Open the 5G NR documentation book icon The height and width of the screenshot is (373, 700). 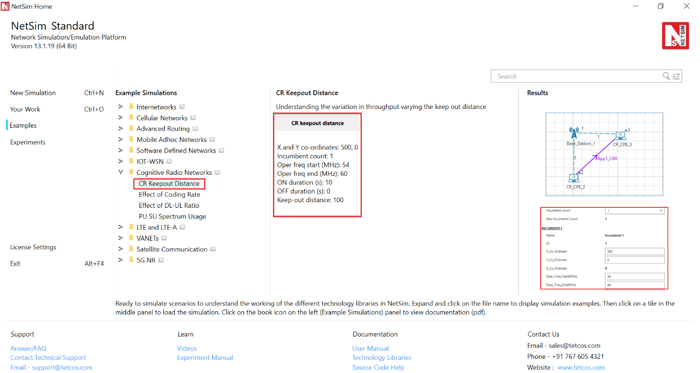click(x=161, y=260)
